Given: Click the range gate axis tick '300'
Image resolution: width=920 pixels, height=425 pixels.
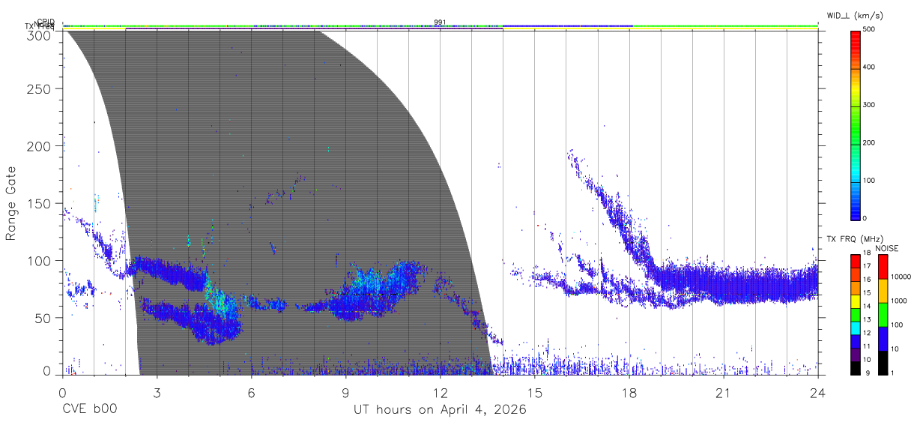Looking at the screenshot, I should coord(40,34).
